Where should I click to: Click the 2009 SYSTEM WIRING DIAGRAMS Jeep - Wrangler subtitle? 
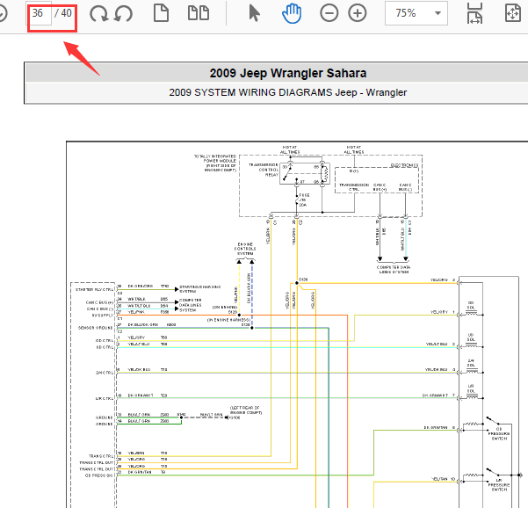[288, 92]
